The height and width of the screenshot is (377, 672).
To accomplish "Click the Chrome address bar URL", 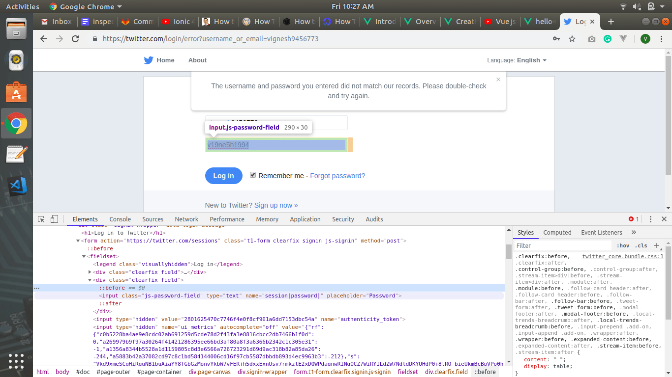I will [x=211, y=39].
